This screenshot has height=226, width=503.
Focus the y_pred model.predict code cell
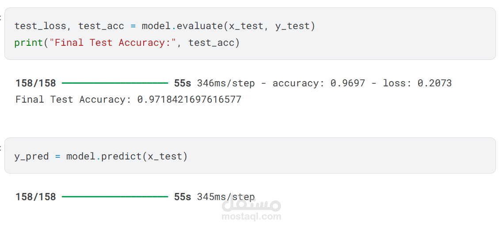click(309, 157)
